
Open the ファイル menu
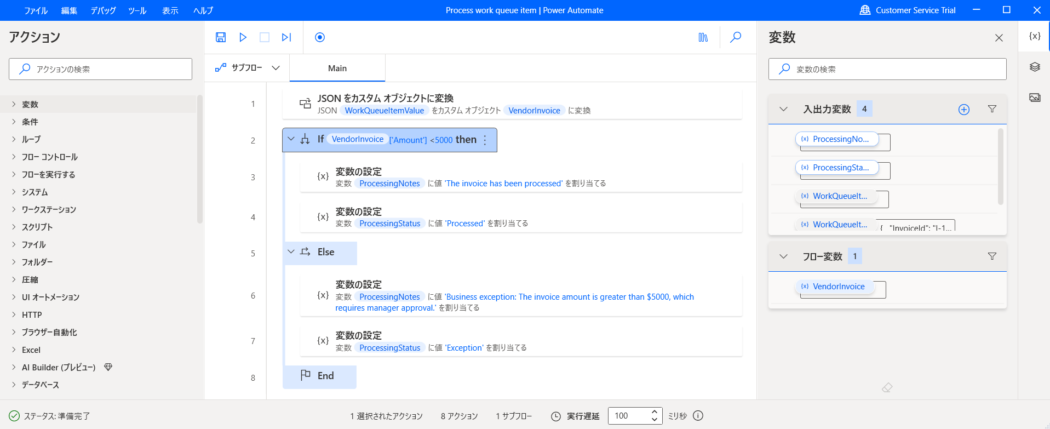(x=36, y=10)
